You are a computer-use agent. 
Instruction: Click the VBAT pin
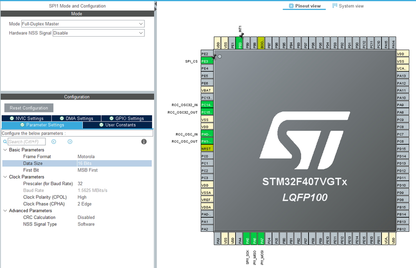207,90
